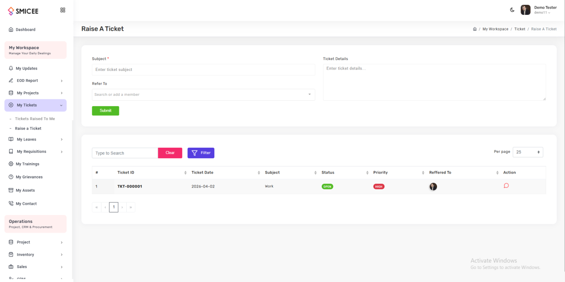The image size is (565, 282).
Task: Open the Demo Tester account dropdown
Action: (x=545, y=10)
